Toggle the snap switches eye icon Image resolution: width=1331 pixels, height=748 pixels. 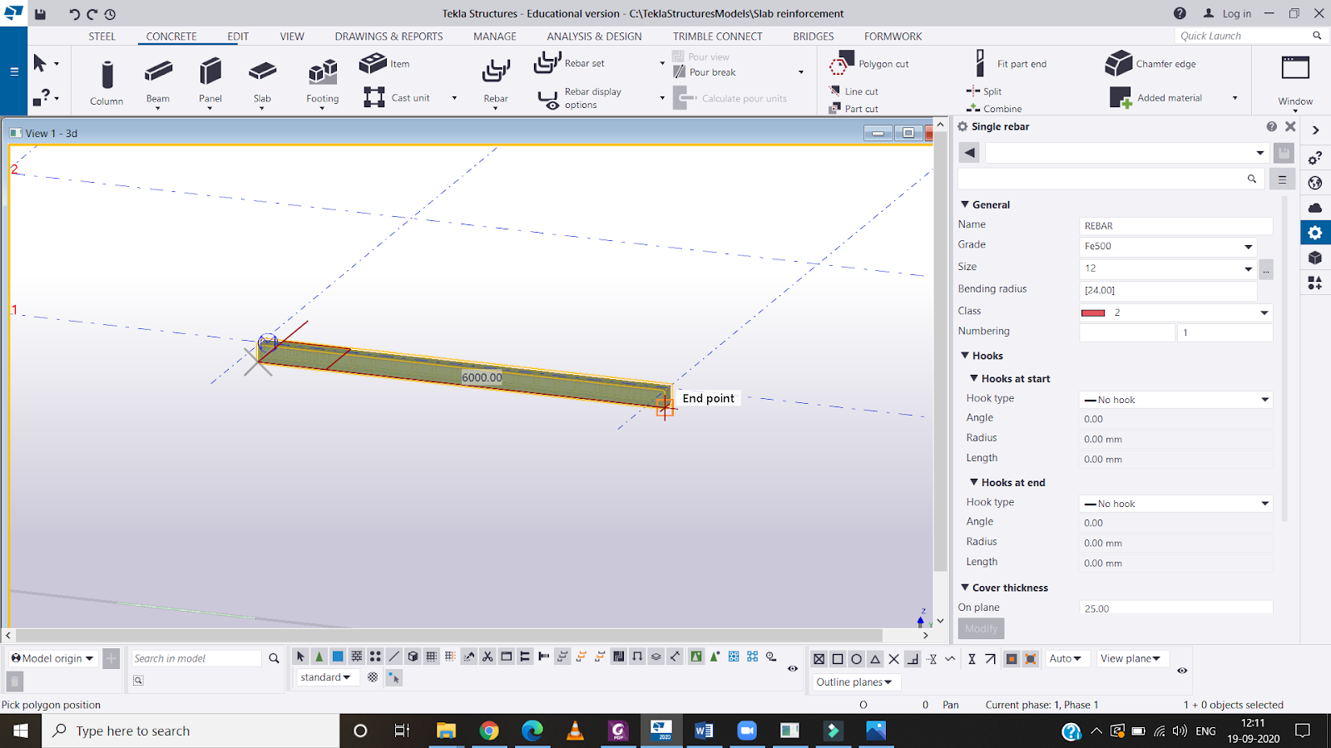[x=1182, y=670]
